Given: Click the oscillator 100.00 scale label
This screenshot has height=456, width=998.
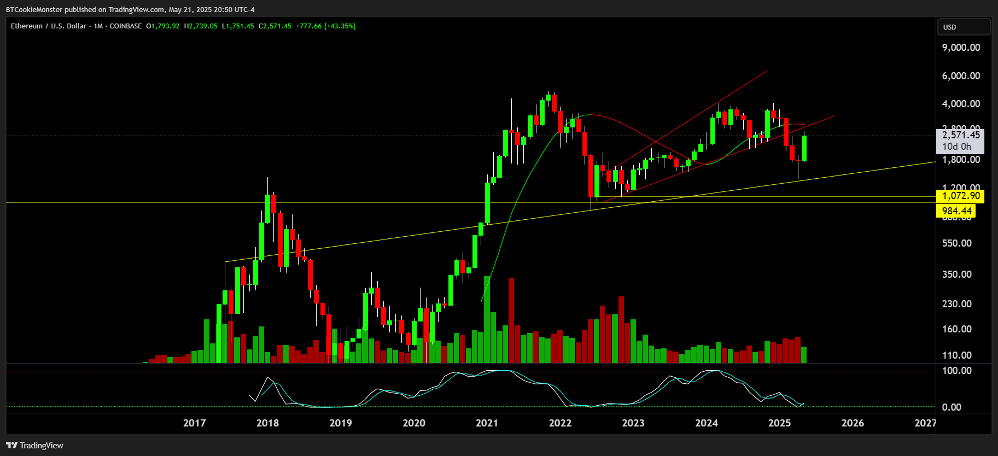Looking at the screenshot, I should pyautogui.click(x=957, y=371).
